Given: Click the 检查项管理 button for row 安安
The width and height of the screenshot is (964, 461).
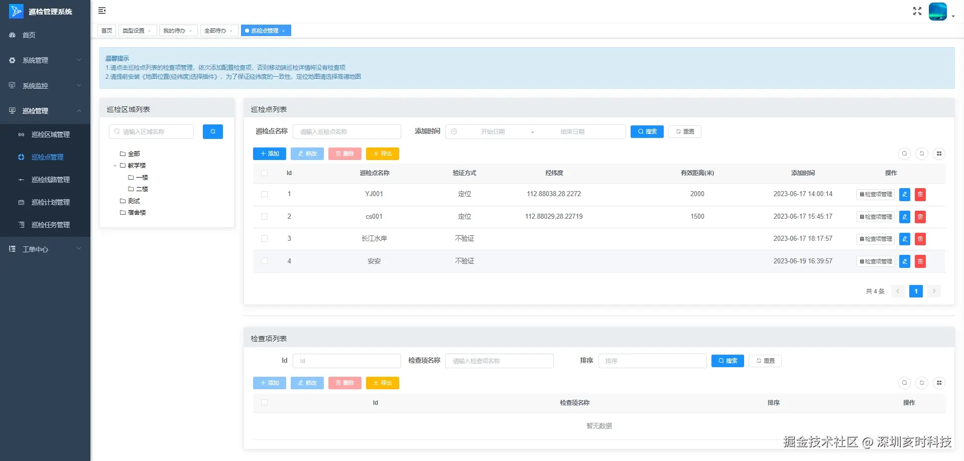Looking at the screenshot, I should [876, 261].
